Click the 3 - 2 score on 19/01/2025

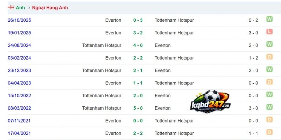pos(138,33)
